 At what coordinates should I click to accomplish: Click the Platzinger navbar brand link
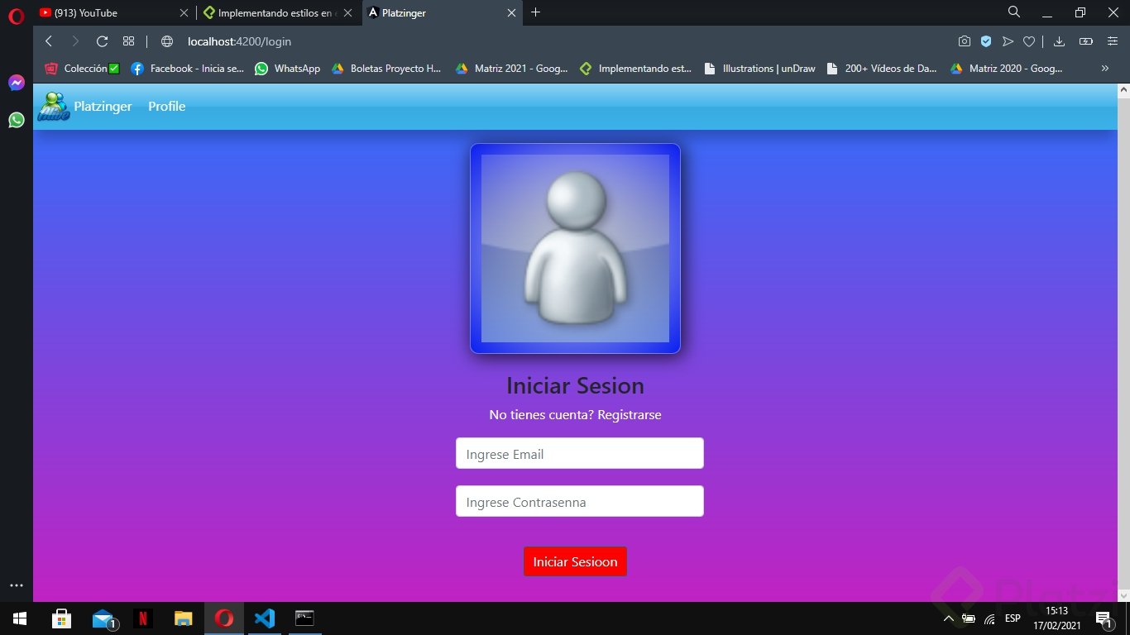point(103,107)
